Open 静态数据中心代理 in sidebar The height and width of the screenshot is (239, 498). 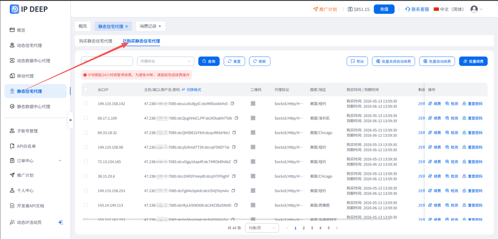30,106
